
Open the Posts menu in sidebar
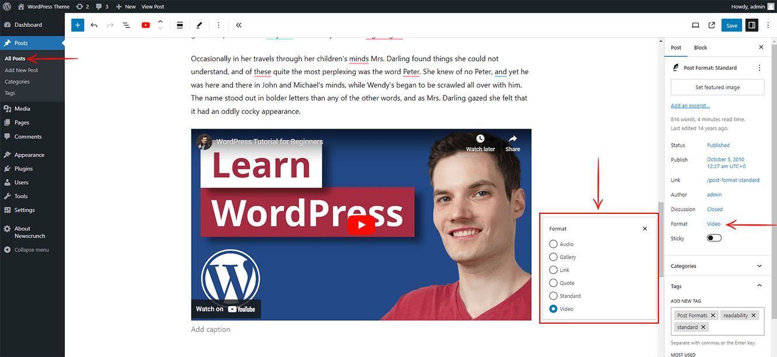32,43
